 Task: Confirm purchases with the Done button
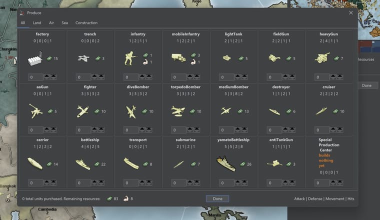(217, 198)
